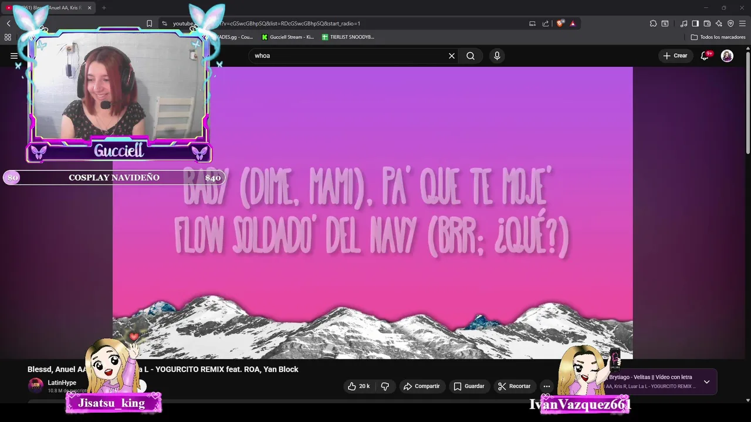Collapse the playlist panel chevron
The width and height of the screenshot is (751, 422).
coord(706,382)
